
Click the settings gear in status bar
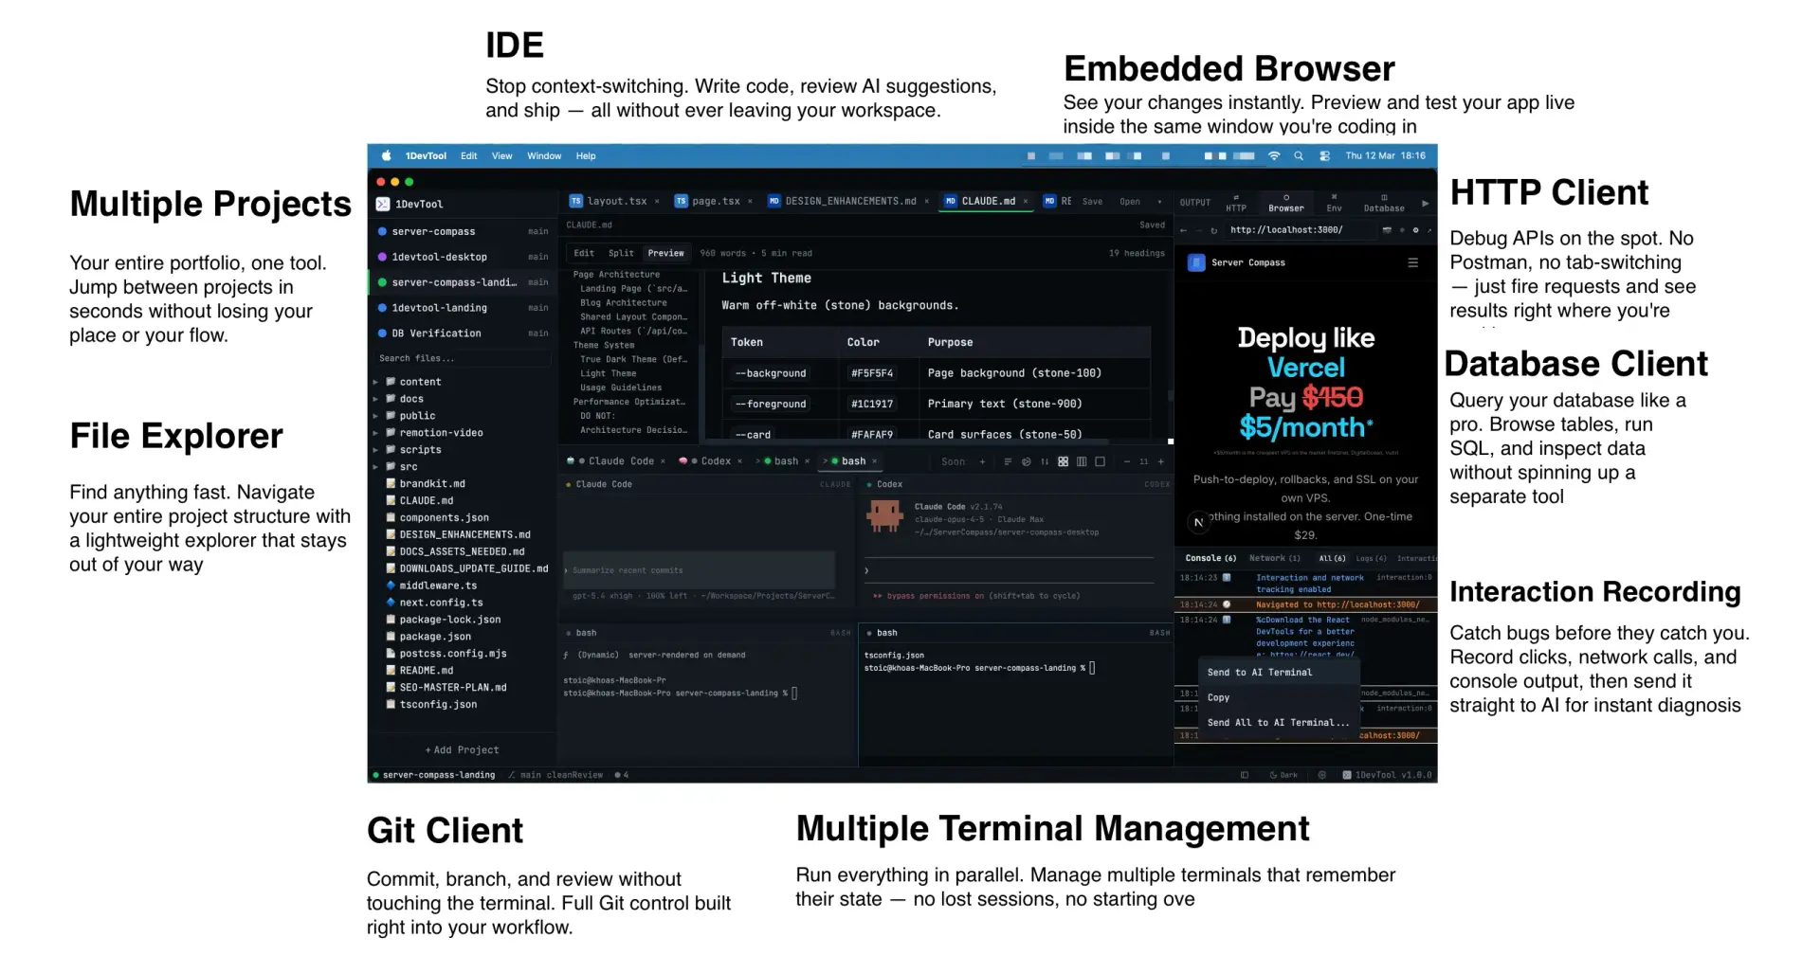point(1321,775)
